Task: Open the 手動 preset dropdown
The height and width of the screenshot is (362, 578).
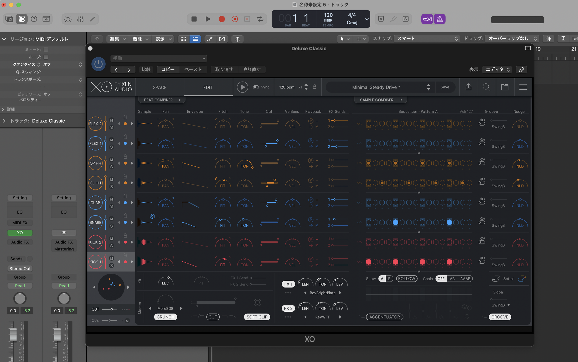Action: pyautogui.click(x=159, y=58)
